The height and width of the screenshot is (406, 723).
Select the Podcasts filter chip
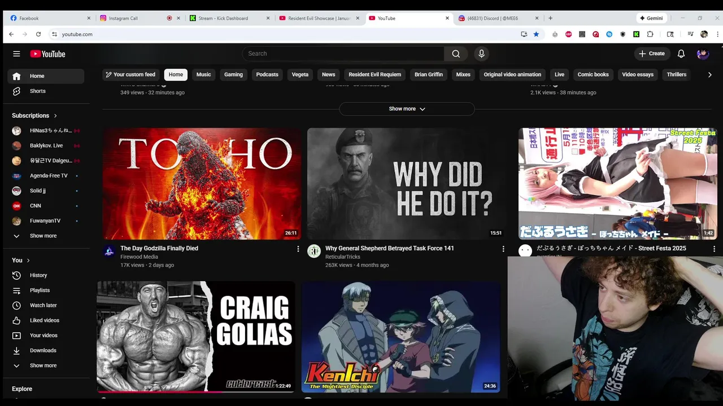click(267, 74)
